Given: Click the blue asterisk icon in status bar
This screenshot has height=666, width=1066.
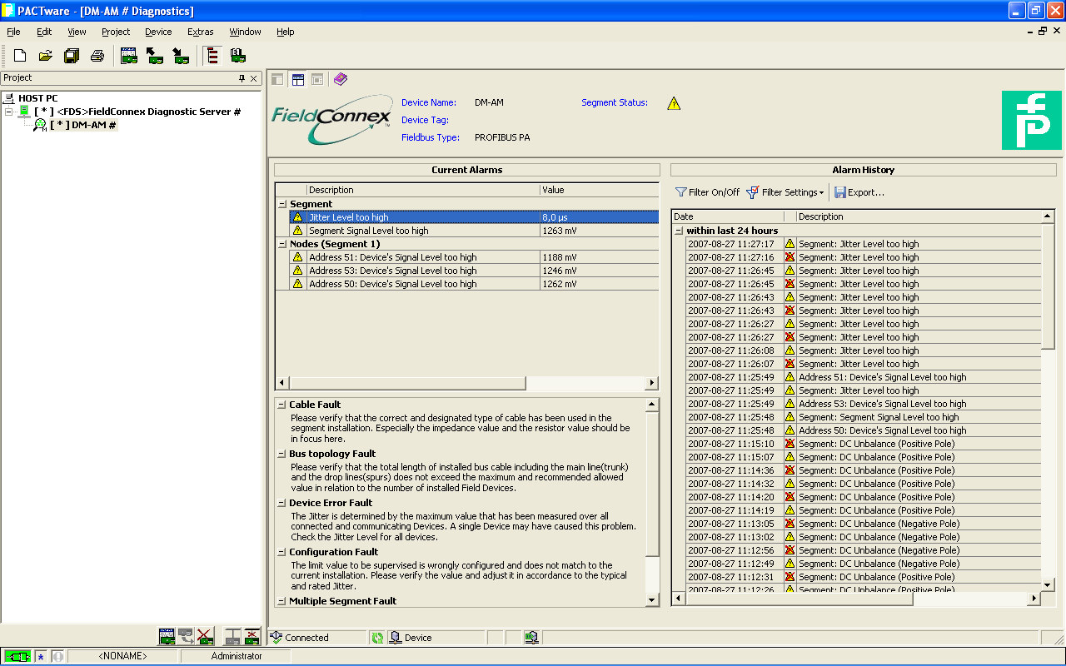Looking at the screenshot, I should [41, 656].
